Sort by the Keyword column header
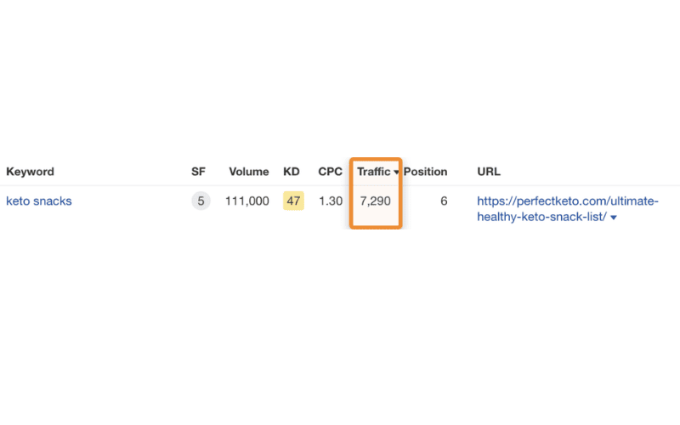Image resolution: width=680 pixels, height=425 pixels. click(30, 172)
